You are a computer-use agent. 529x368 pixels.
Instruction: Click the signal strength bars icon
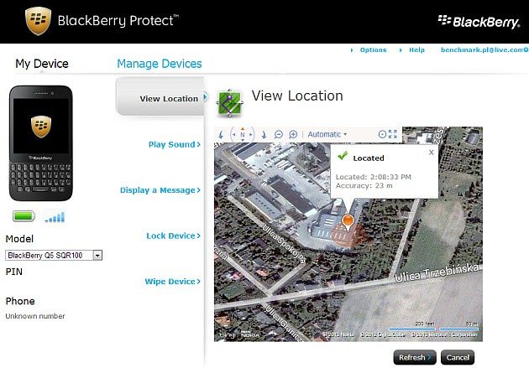tap(55, 217)
